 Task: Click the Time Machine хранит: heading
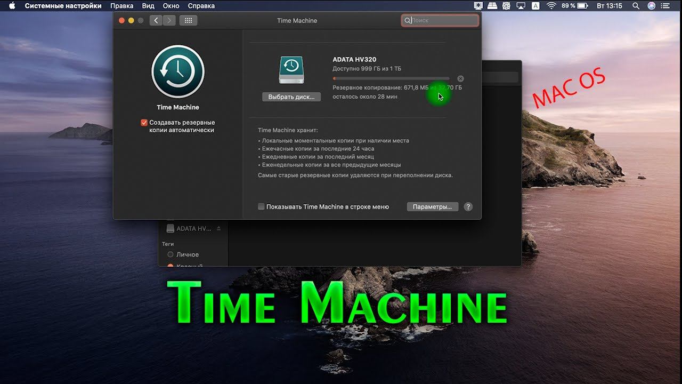click(288, 130)
